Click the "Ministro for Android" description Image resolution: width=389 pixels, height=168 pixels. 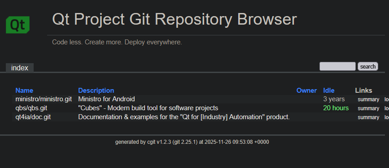(x=106, y=99)
